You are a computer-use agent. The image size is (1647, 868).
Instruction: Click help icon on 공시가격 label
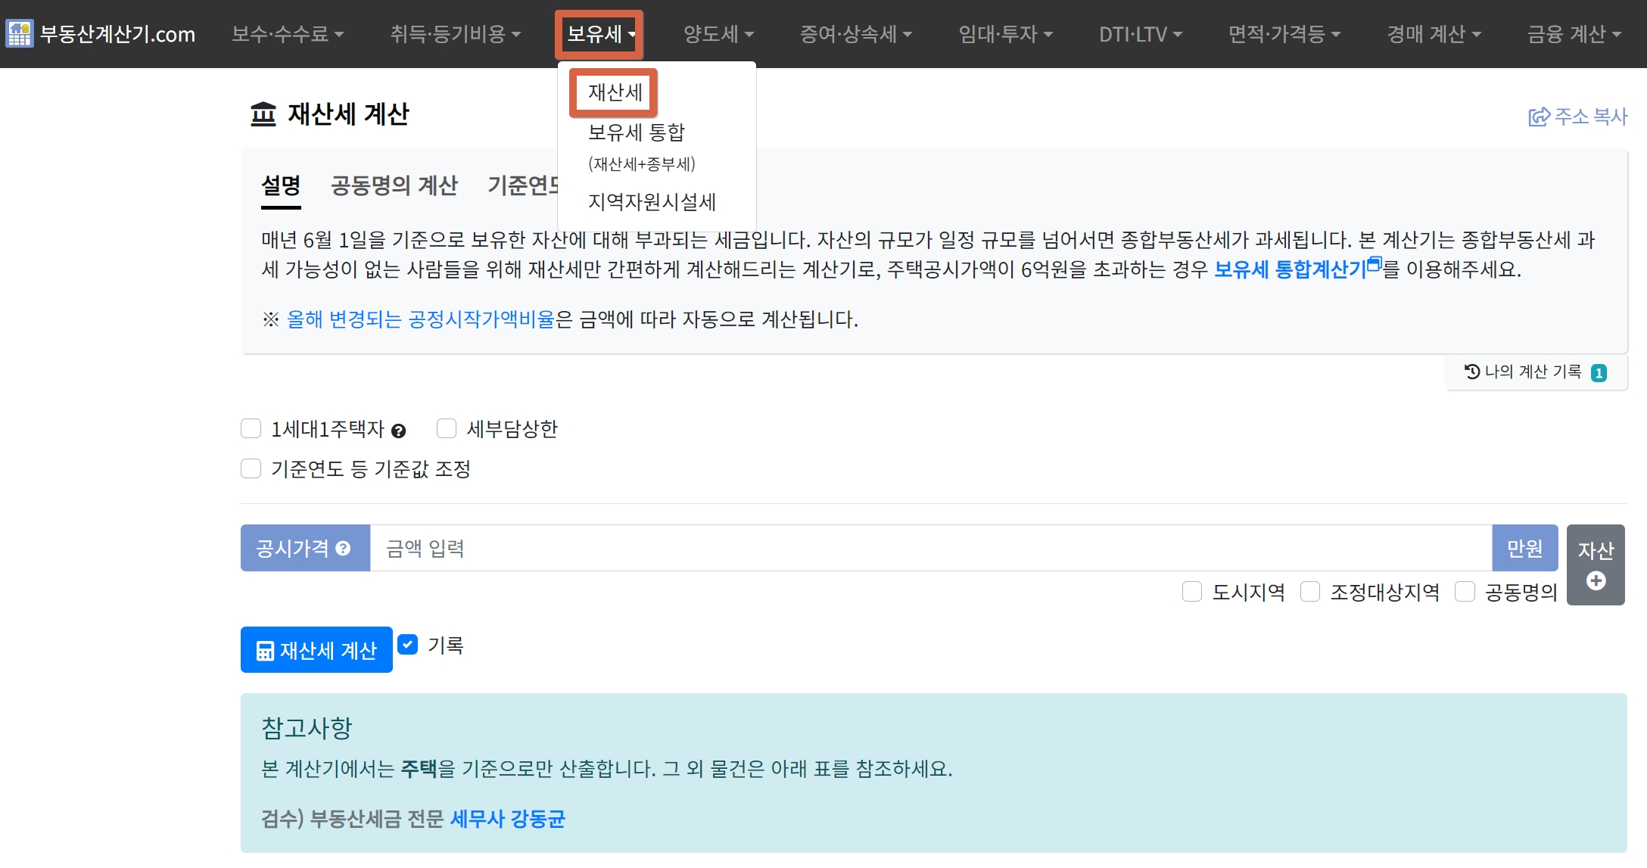point(343,549)
